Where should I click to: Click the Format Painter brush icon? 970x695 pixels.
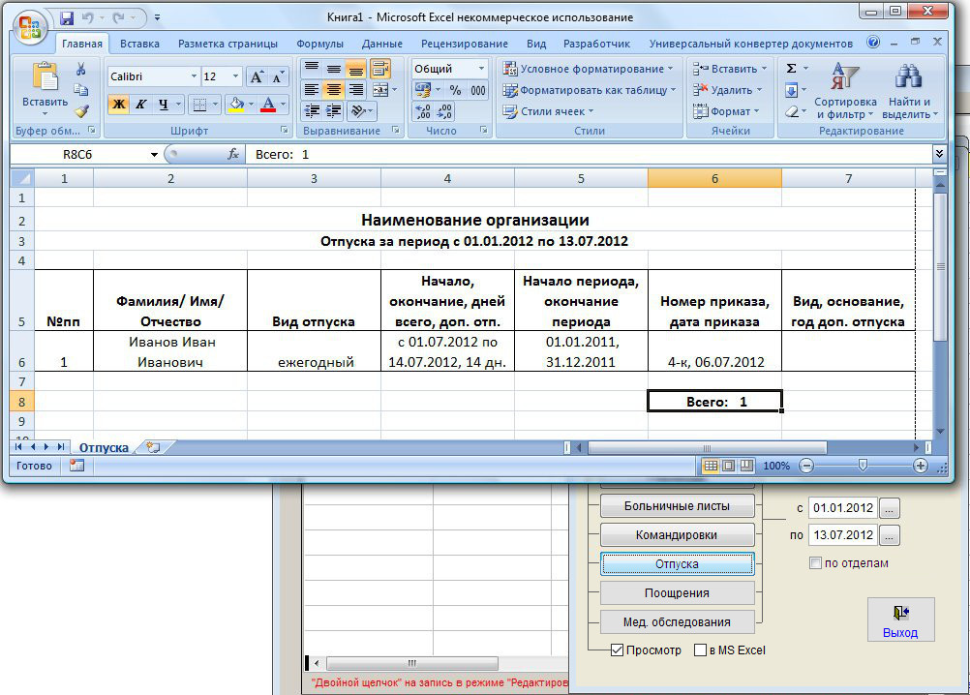(x=81, y=111)
